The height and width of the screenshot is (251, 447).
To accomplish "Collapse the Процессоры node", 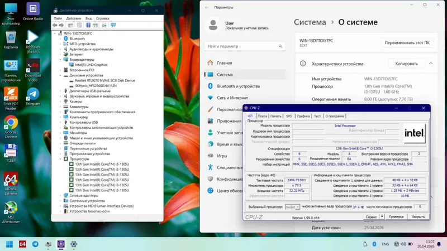I will point(60,159).
